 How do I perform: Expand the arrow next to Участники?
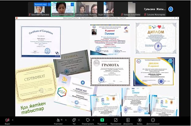pyautogui.click(x=66, y=120)
